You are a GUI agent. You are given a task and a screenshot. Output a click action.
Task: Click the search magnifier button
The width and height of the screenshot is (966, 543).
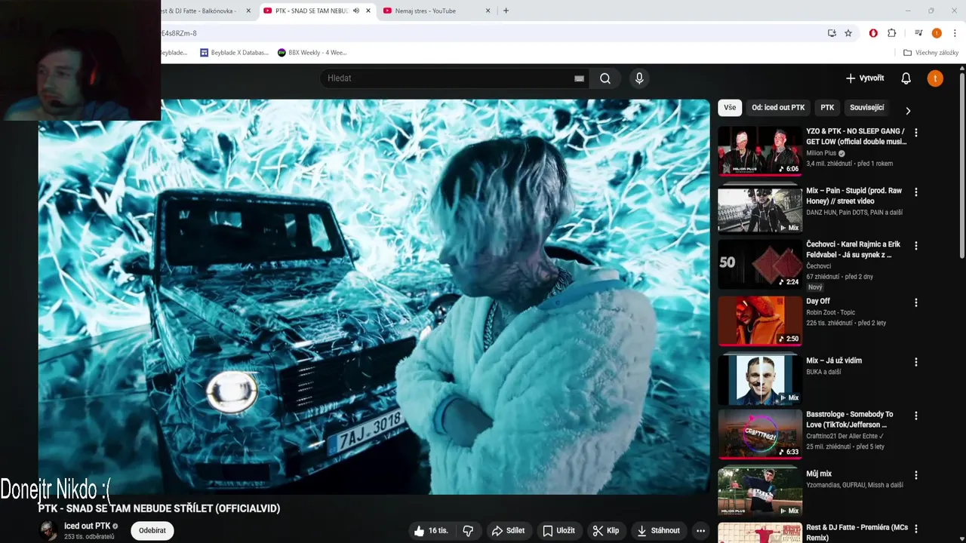[x=605, y=78]
